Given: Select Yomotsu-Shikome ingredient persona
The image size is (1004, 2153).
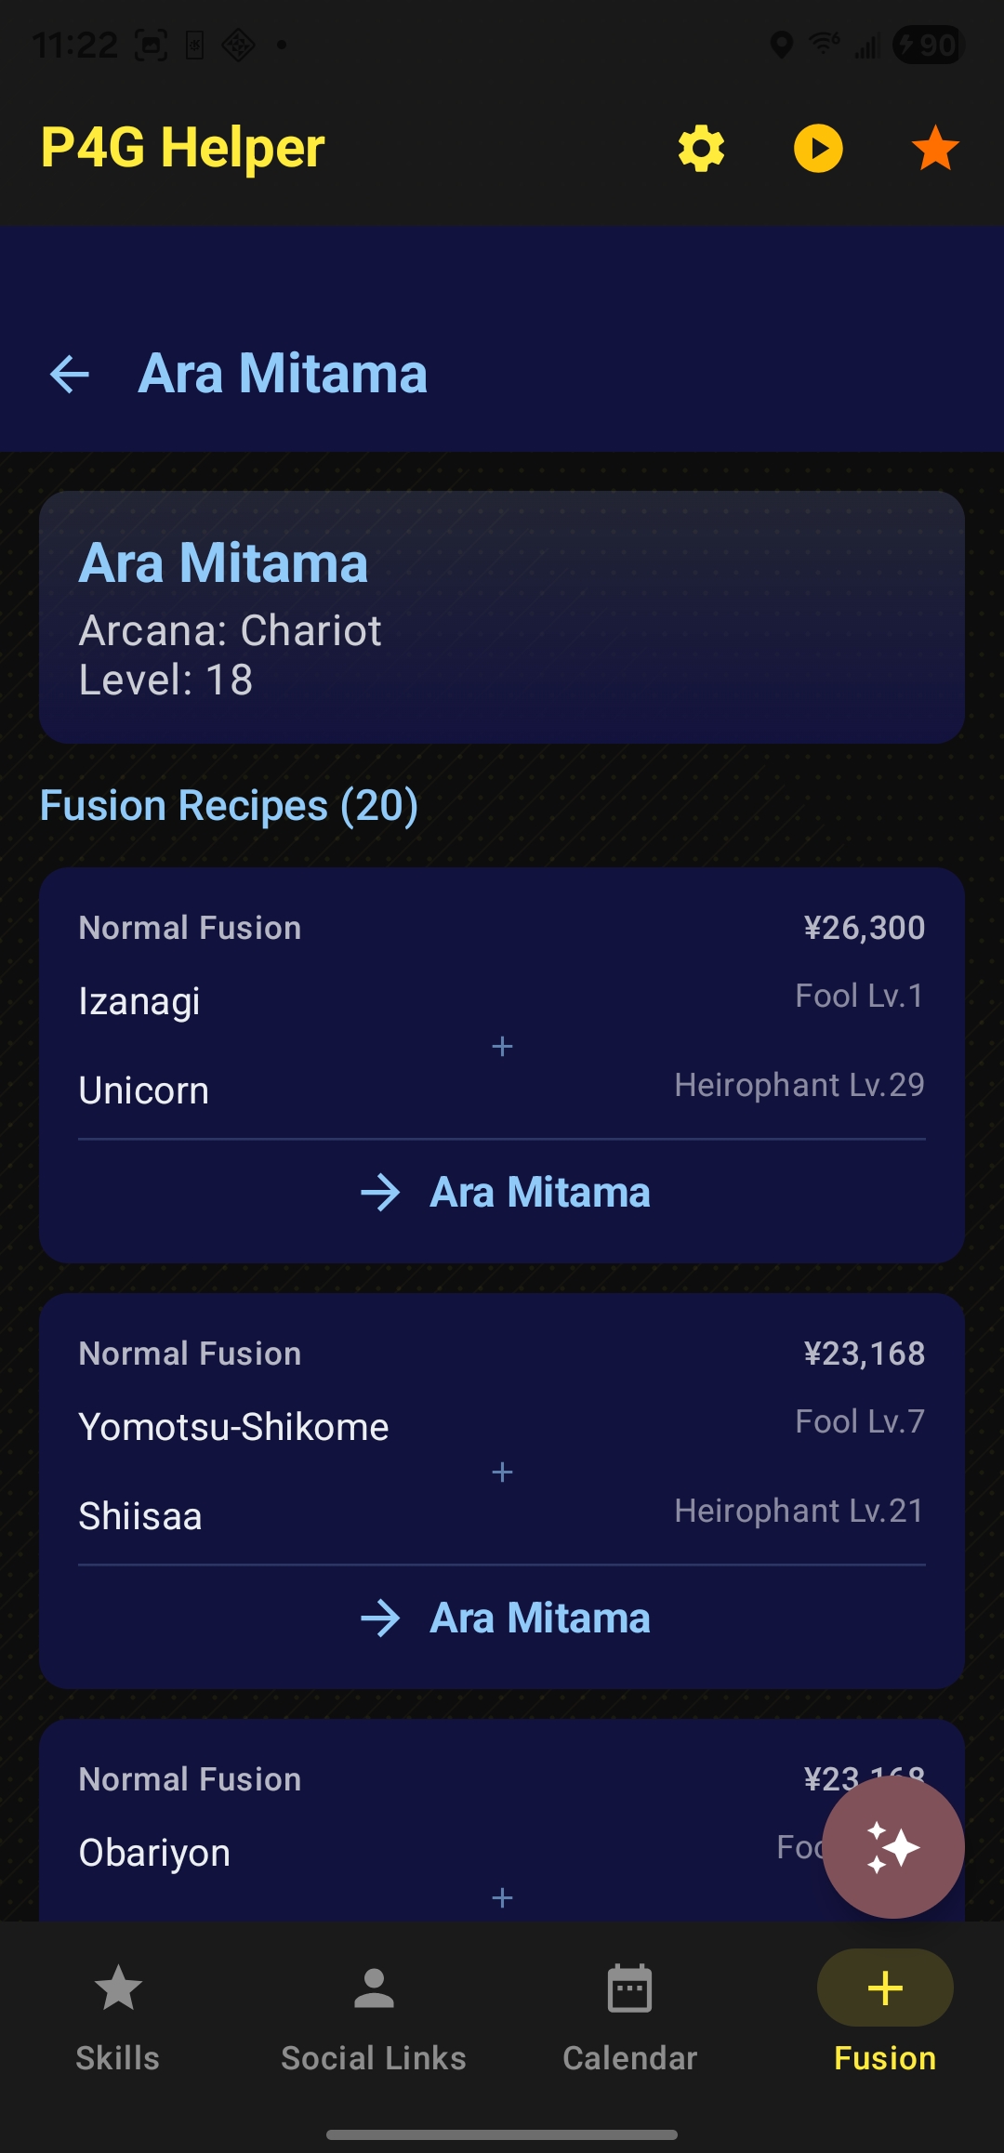Looking at the screenshot, I should click(x=233, y=1427).
